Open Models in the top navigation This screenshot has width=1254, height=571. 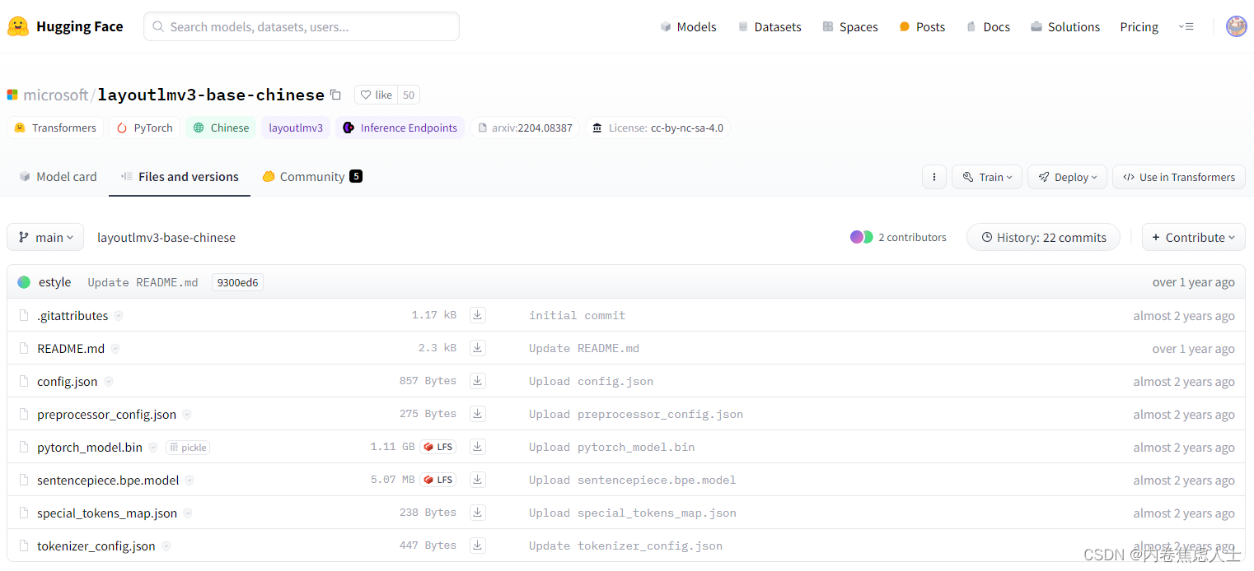[x=688, y=27]
